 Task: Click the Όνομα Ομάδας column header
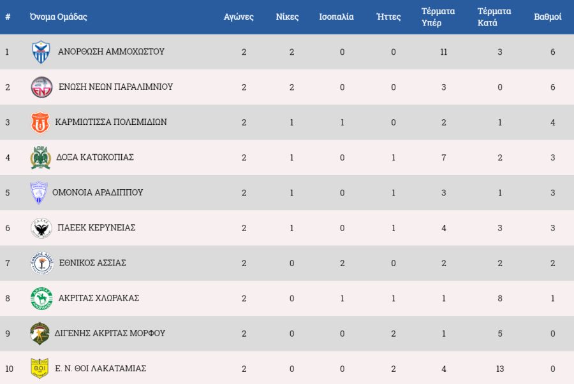[x=59, y=17]
